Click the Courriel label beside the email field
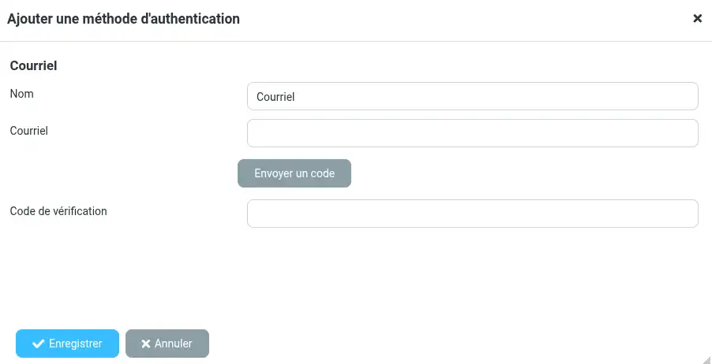 pyautogui.click(x=29, y=131)
